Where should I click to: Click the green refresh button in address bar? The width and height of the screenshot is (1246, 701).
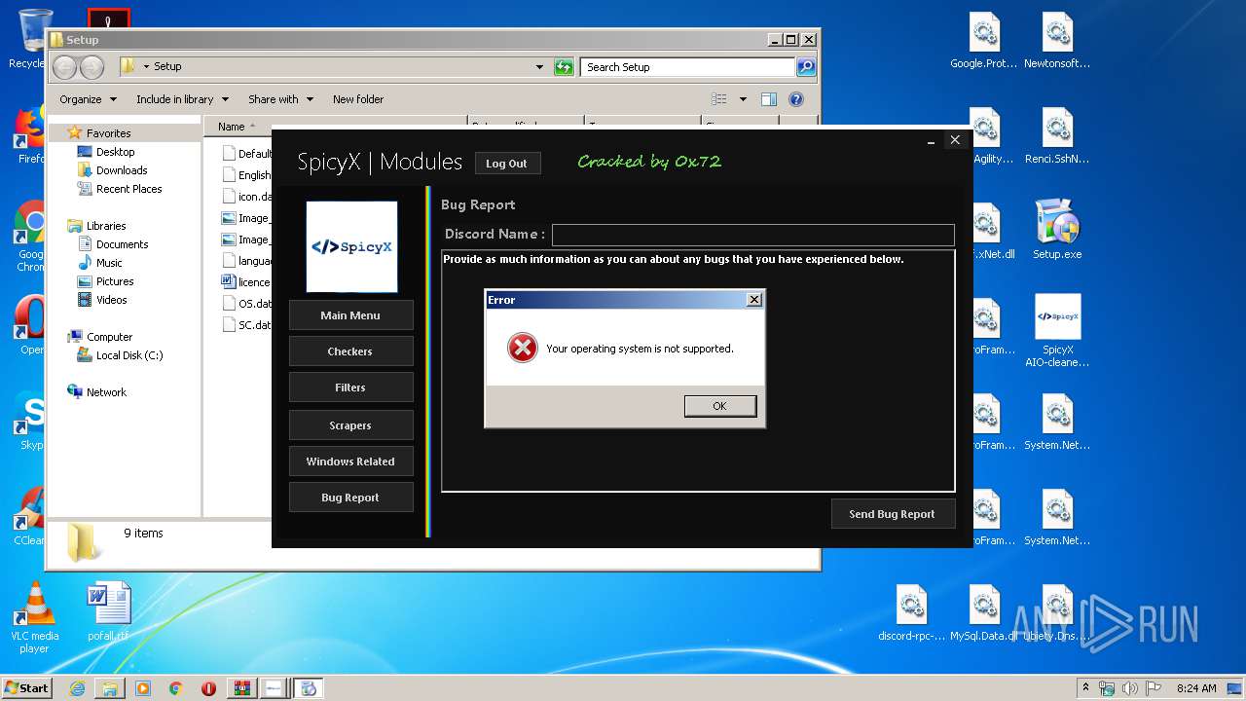click(x=564, y=67)
